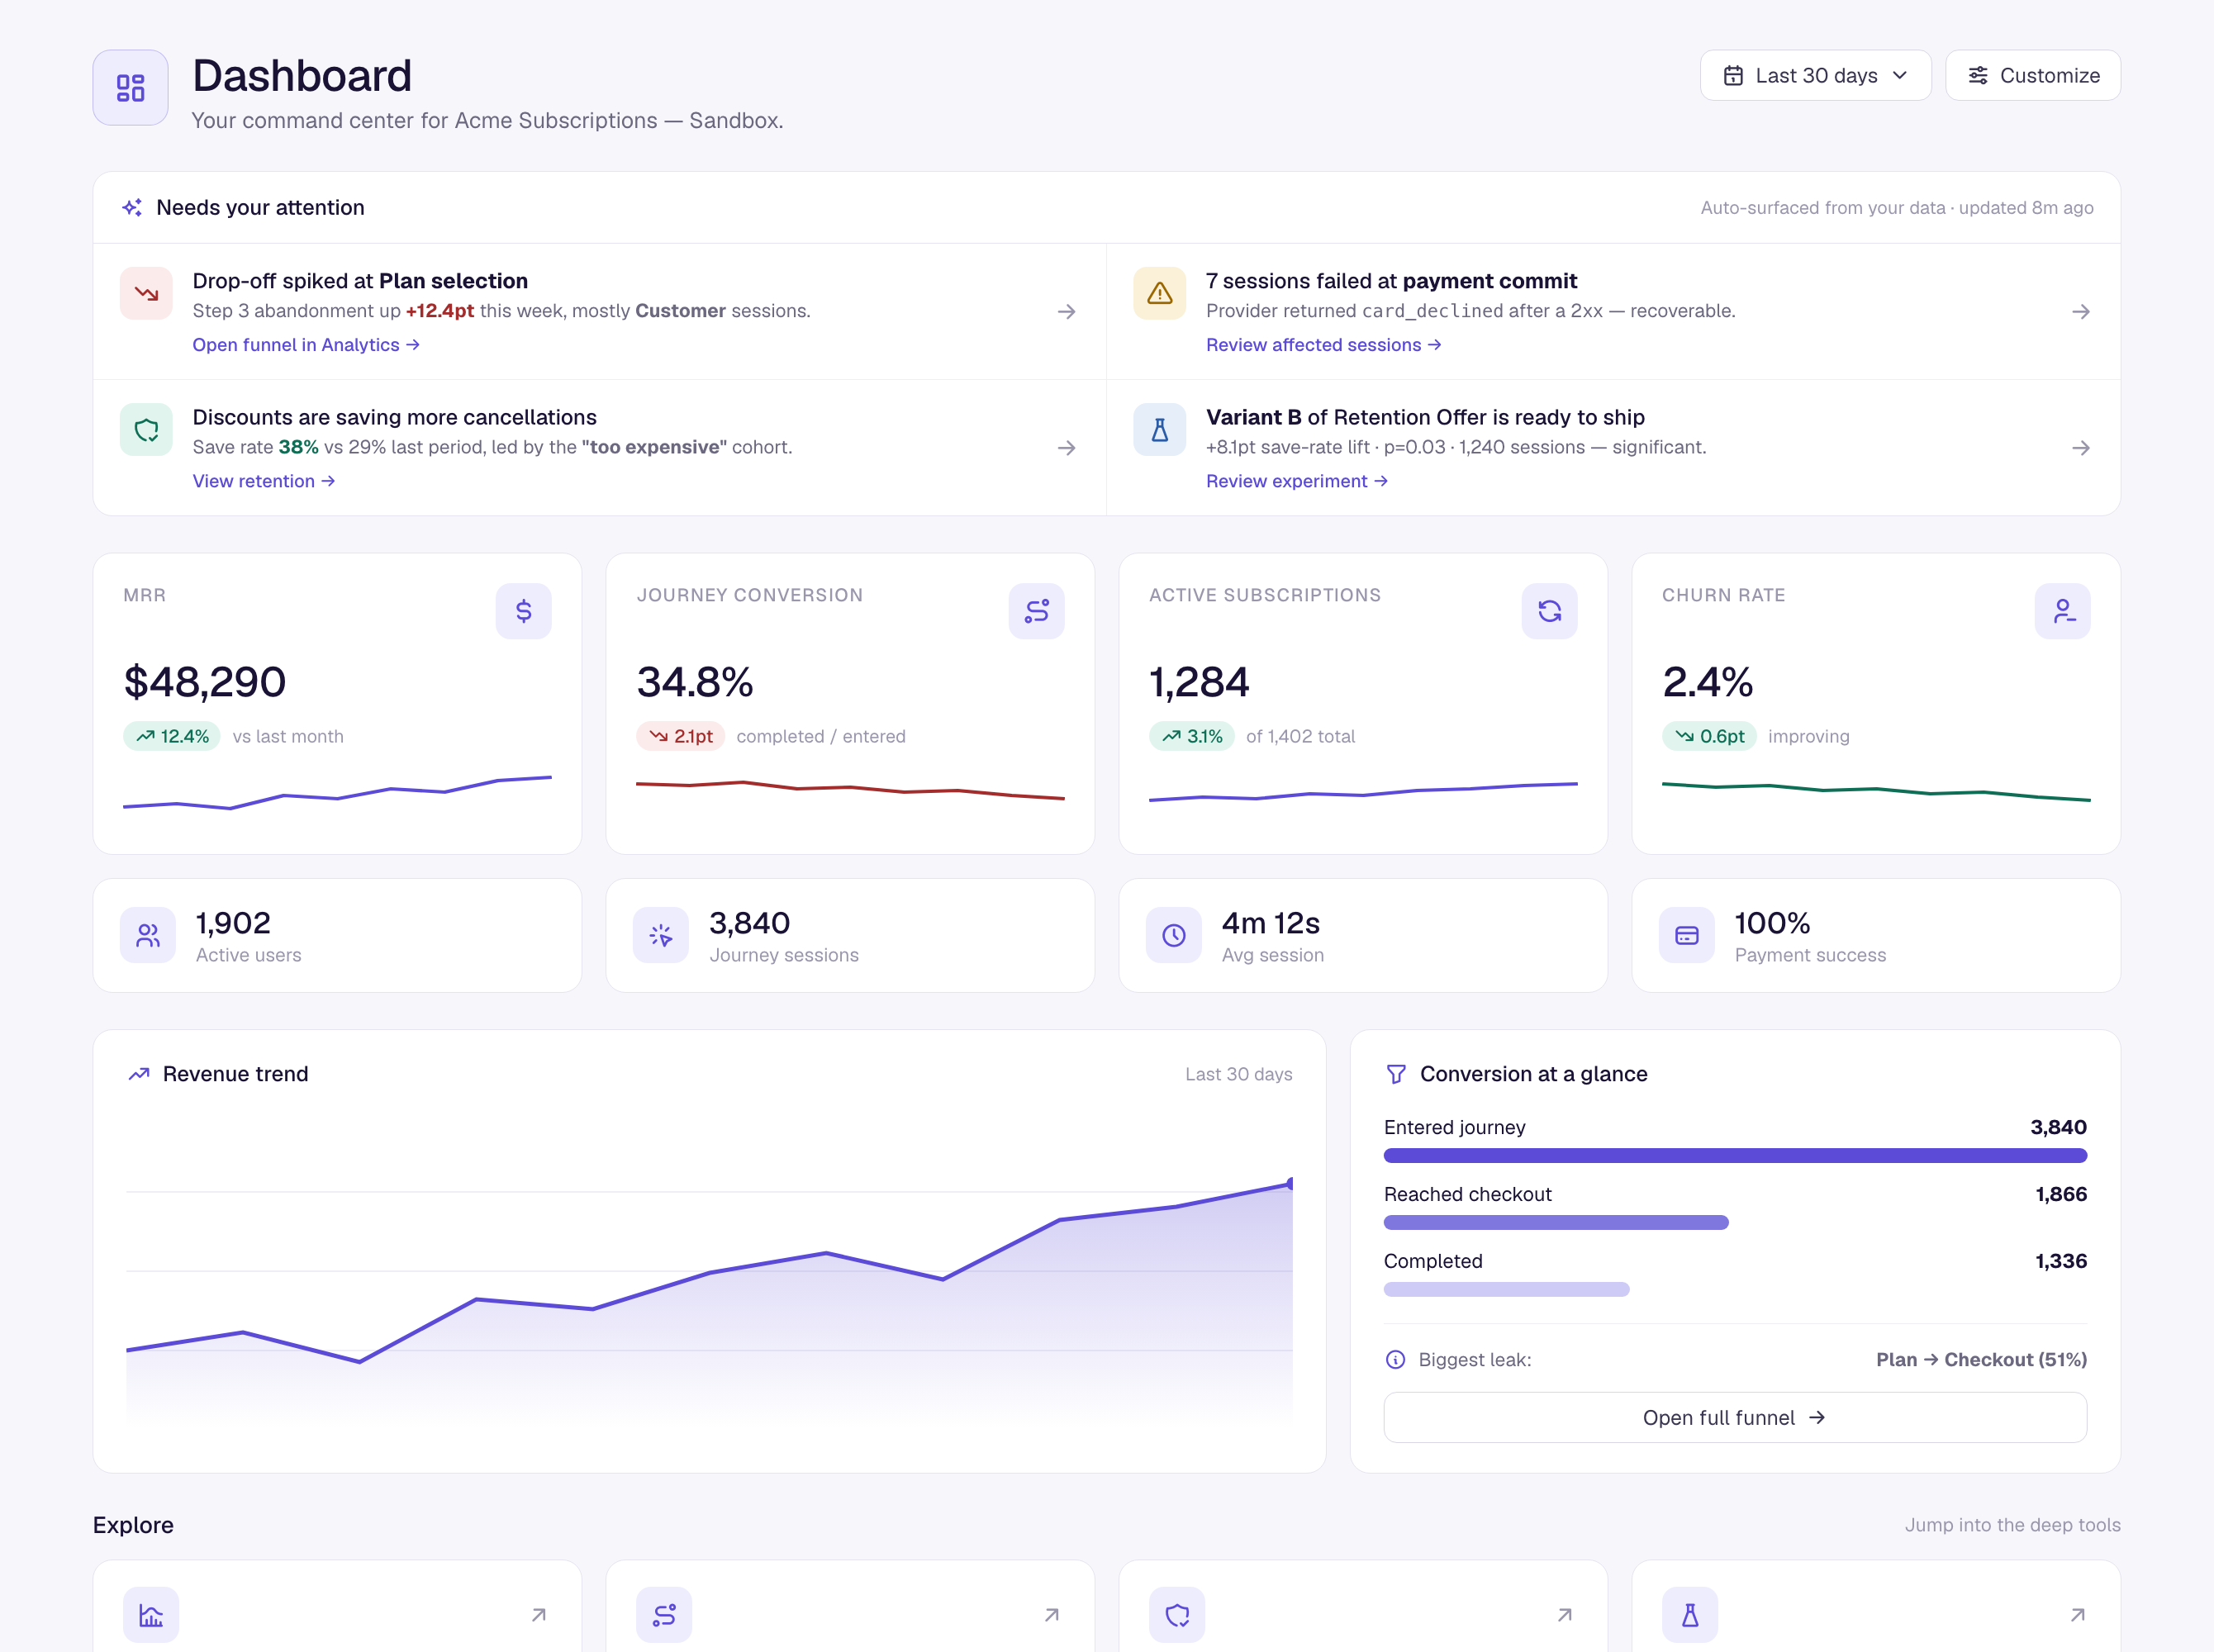Click the Reached checkout progress bar

pos(1556,1223)
